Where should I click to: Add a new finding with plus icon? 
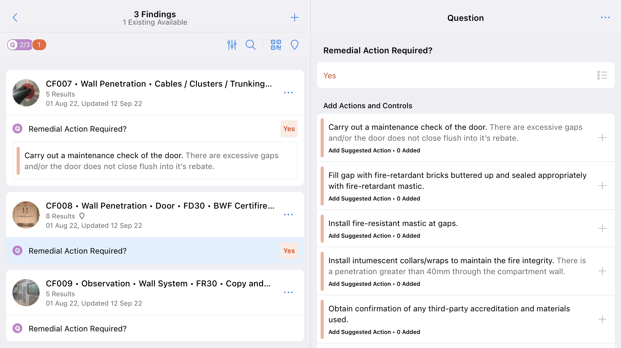point(294,18)
